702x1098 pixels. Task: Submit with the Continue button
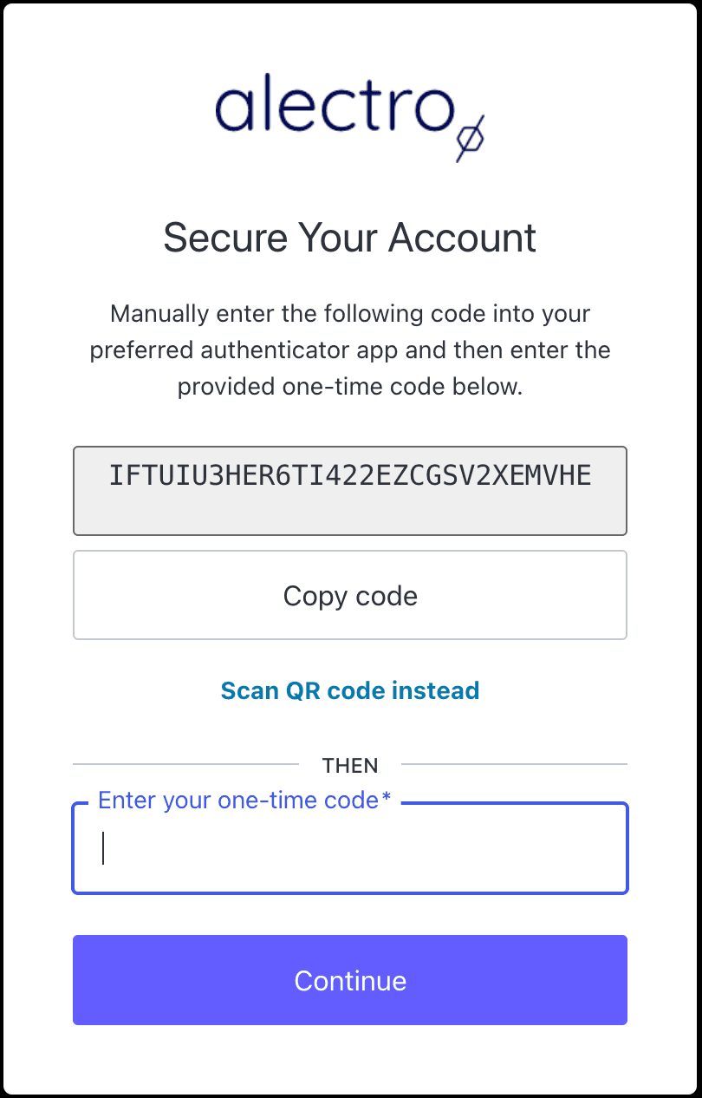click(350, 980)
